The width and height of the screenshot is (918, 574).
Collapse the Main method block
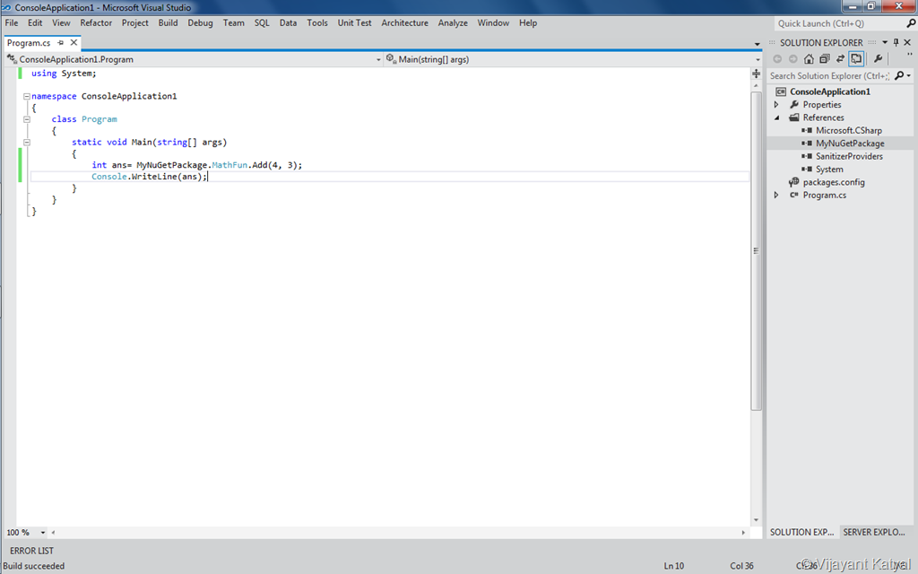(x=26, y=142)
